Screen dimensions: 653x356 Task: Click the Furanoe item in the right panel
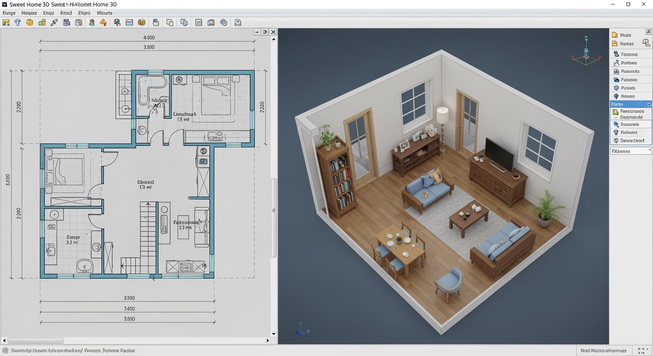(631, 79)
